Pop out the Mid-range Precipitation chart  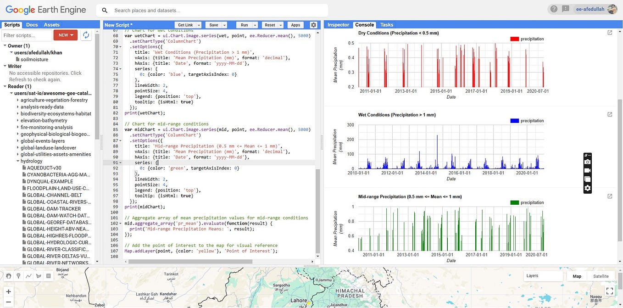(x=610, y=196)
